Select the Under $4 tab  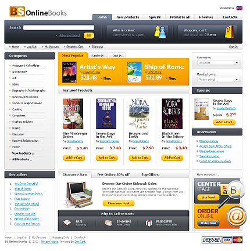98,56
